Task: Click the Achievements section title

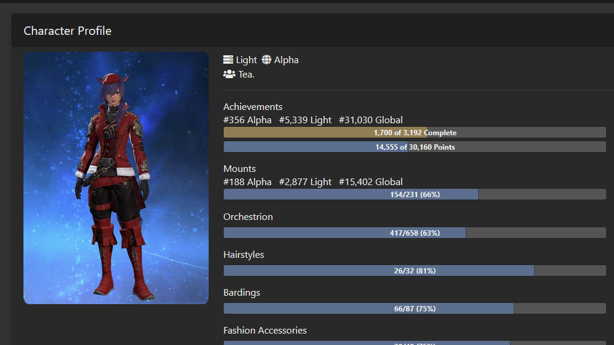Action: tap(253, 107)
